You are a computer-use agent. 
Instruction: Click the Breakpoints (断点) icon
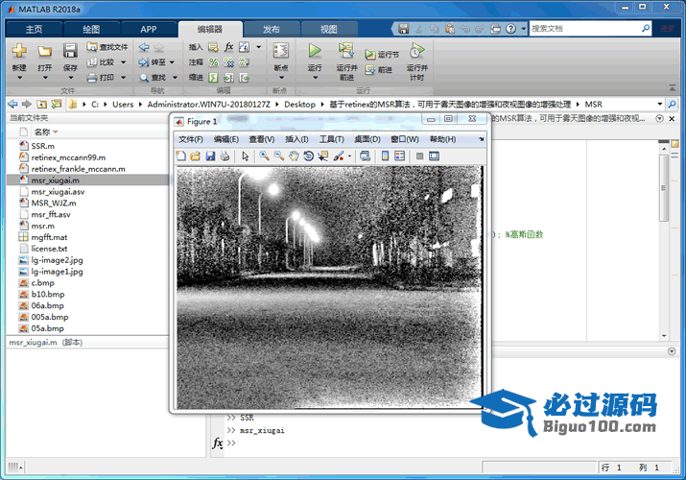click(281, 51)
